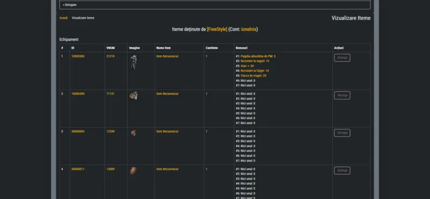Go to Acasă breadcrumb link
The image size is (430, 199).
pyautogui.click(x=63, y=18)
